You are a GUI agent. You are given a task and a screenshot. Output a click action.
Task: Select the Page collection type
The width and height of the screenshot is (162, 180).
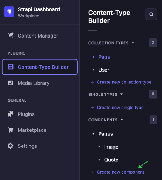click(x=104, y=57)
